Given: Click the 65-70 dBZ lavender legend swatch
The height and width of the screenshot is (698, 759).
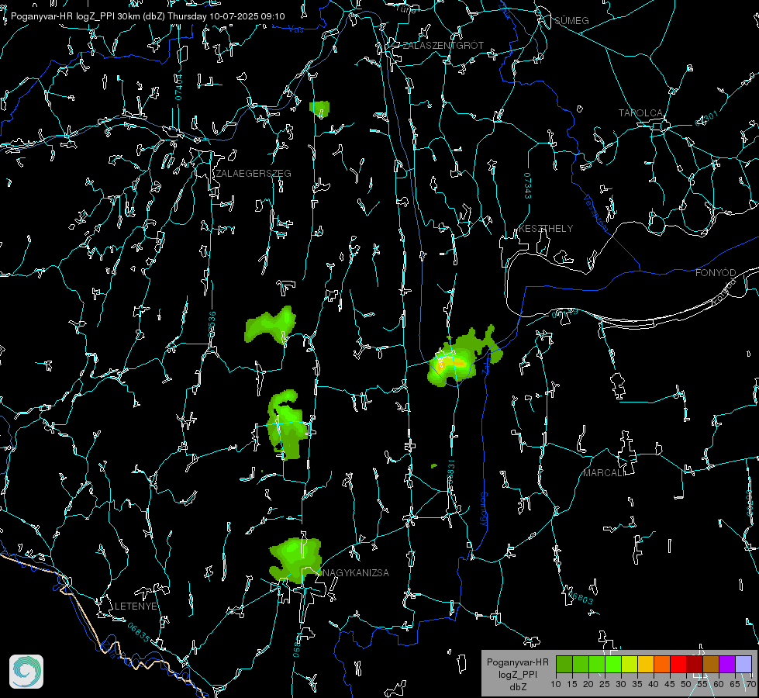Looking at the screenshot, I should [x=743, y=664].
